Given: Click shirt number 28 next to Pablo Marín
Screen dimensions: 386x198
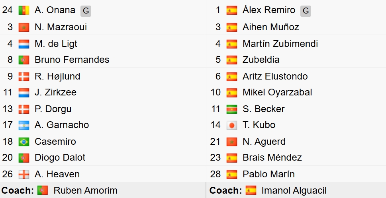Looking at the screenshot, I should [x=216, y=175].
